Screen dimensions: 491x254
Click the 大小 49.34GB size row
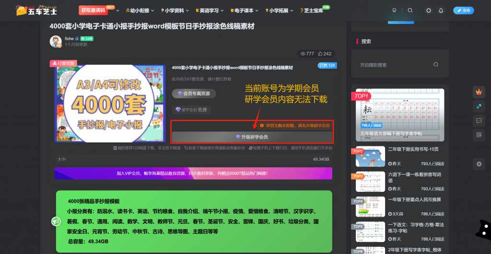coord(193,159)
